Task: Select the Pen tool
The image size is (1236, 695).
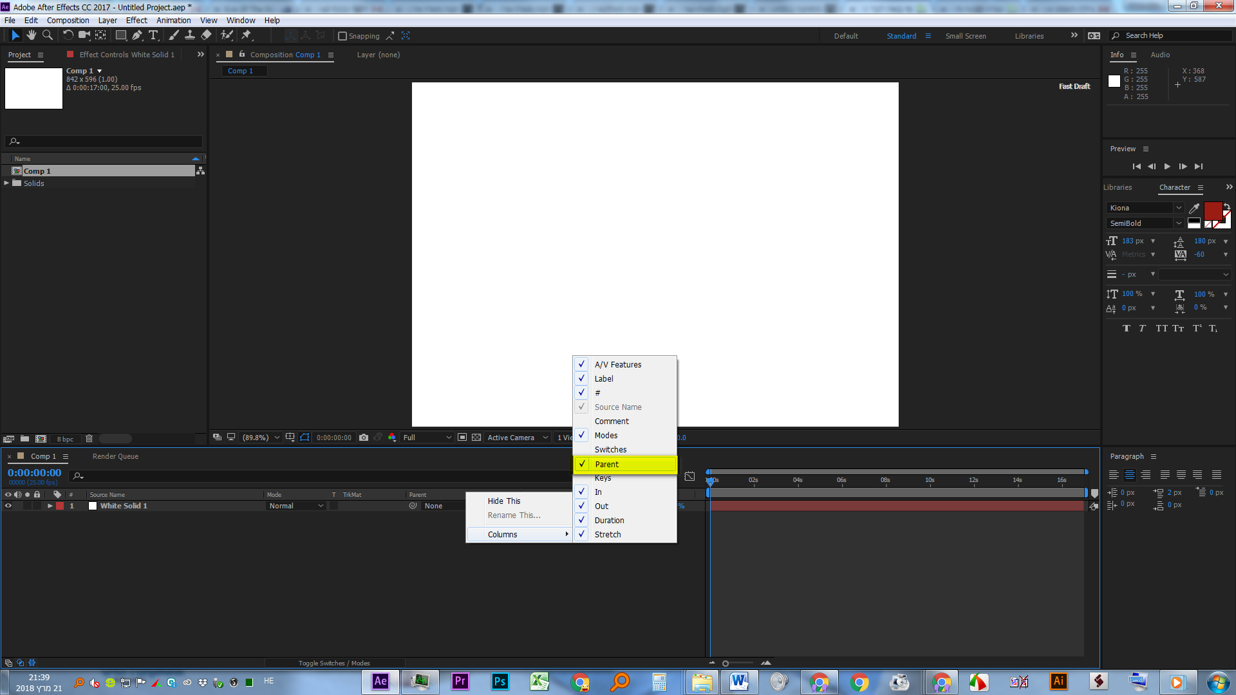Action: (136, 35)
